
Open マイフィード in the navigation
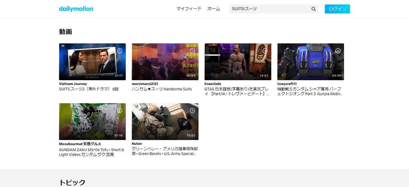[189, 9]
